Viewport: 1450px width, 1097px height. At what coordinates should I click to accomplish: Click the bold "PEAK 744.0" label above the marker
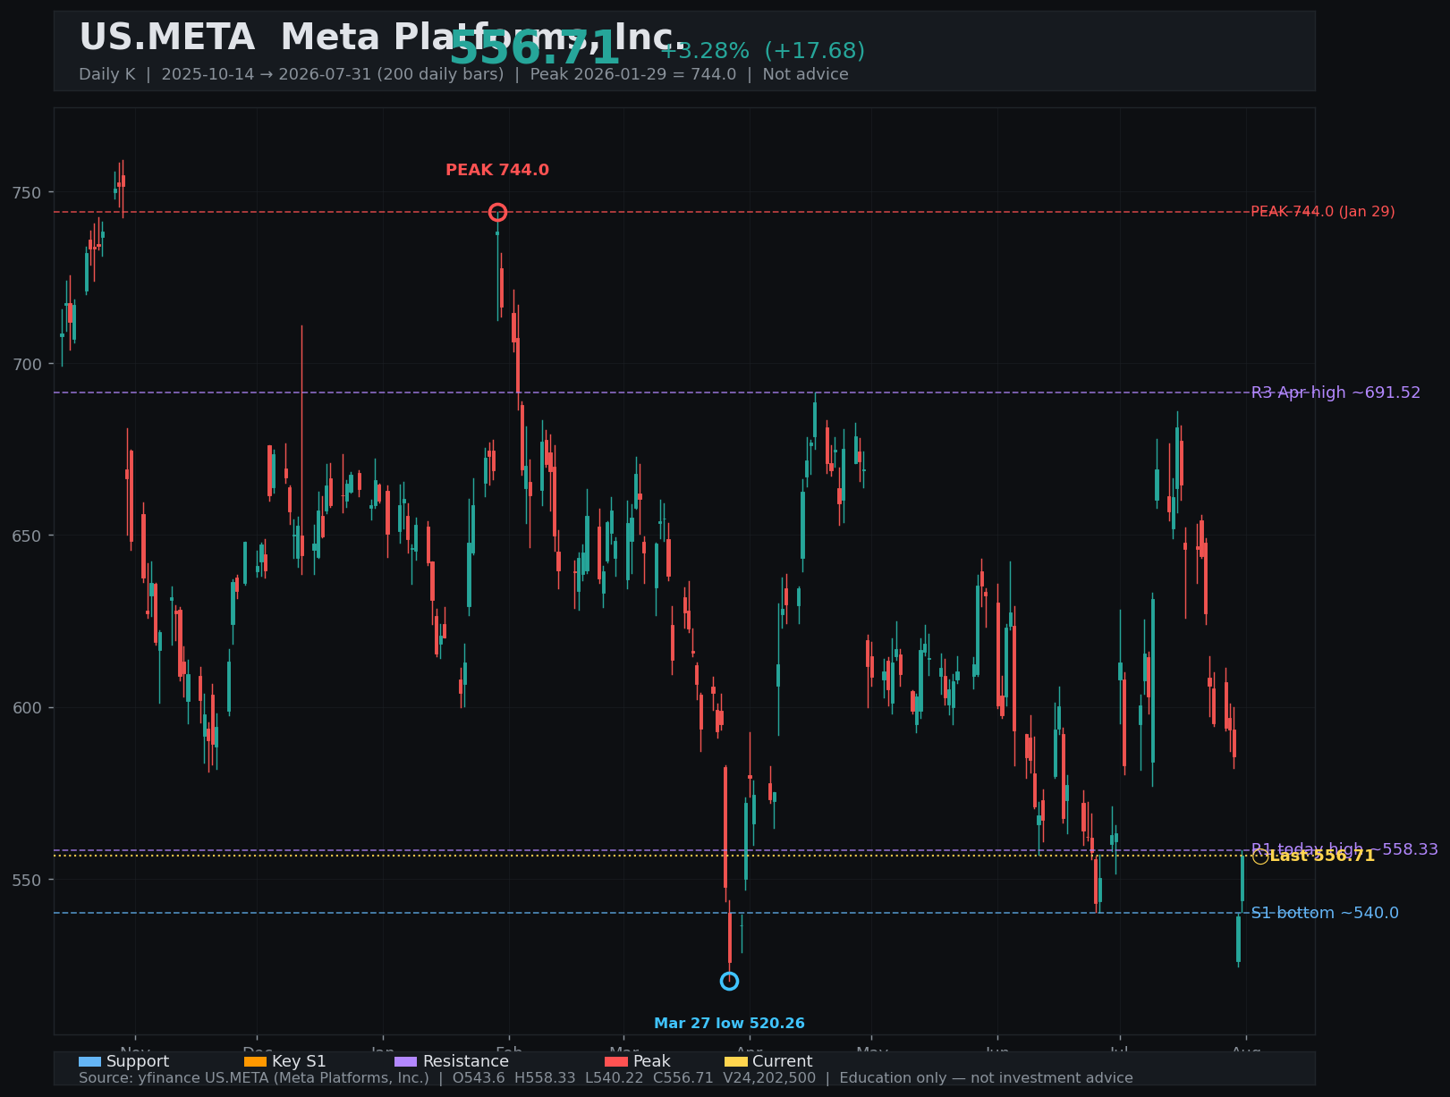(497, 170)
